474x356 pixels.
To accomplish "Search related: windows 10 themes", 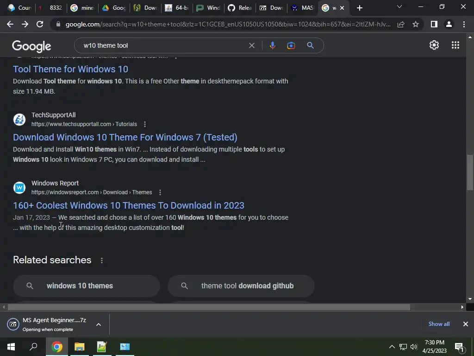I will (x=87, y=286).
